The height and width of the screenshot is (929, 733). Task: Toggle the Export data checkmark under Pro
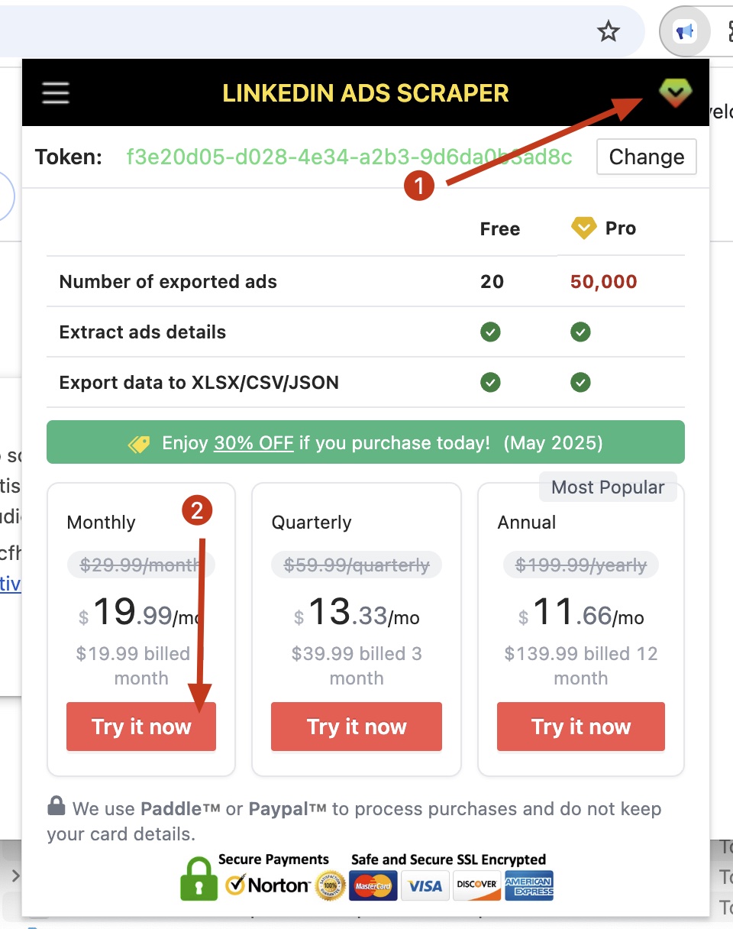click(x=580, y=382)
